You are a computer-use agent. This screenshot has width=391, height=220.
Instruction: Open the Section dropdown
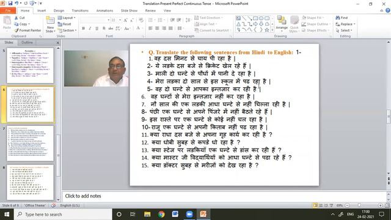click(x=67, y=30)
